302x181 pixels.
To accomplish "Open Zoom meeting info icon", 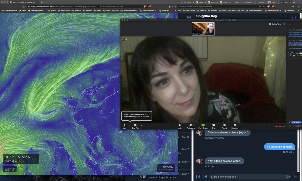I will pyautogui.click(x=123, y=39).
